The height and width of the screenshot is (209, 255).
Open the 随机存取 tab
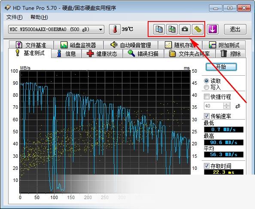coord(180,45)
